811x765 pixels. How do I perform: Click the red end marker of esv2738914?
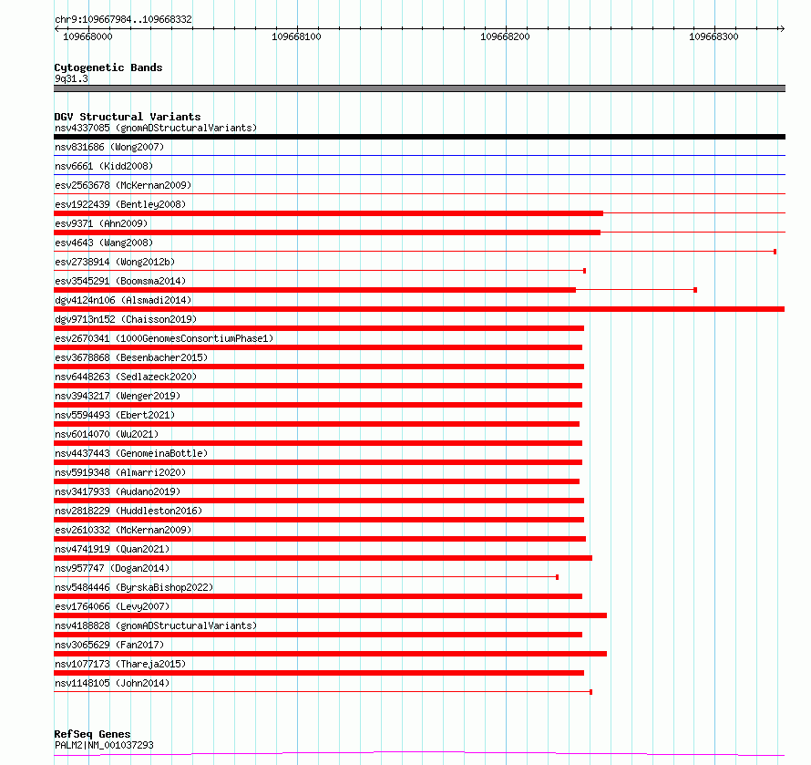tap(584, 271)
